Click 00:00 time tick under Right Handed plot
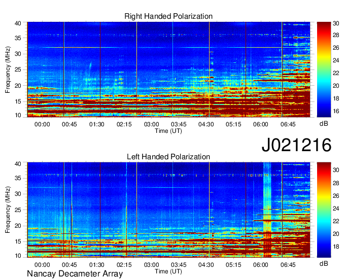This screenshot has width=345, height=280. click(42, 124)
